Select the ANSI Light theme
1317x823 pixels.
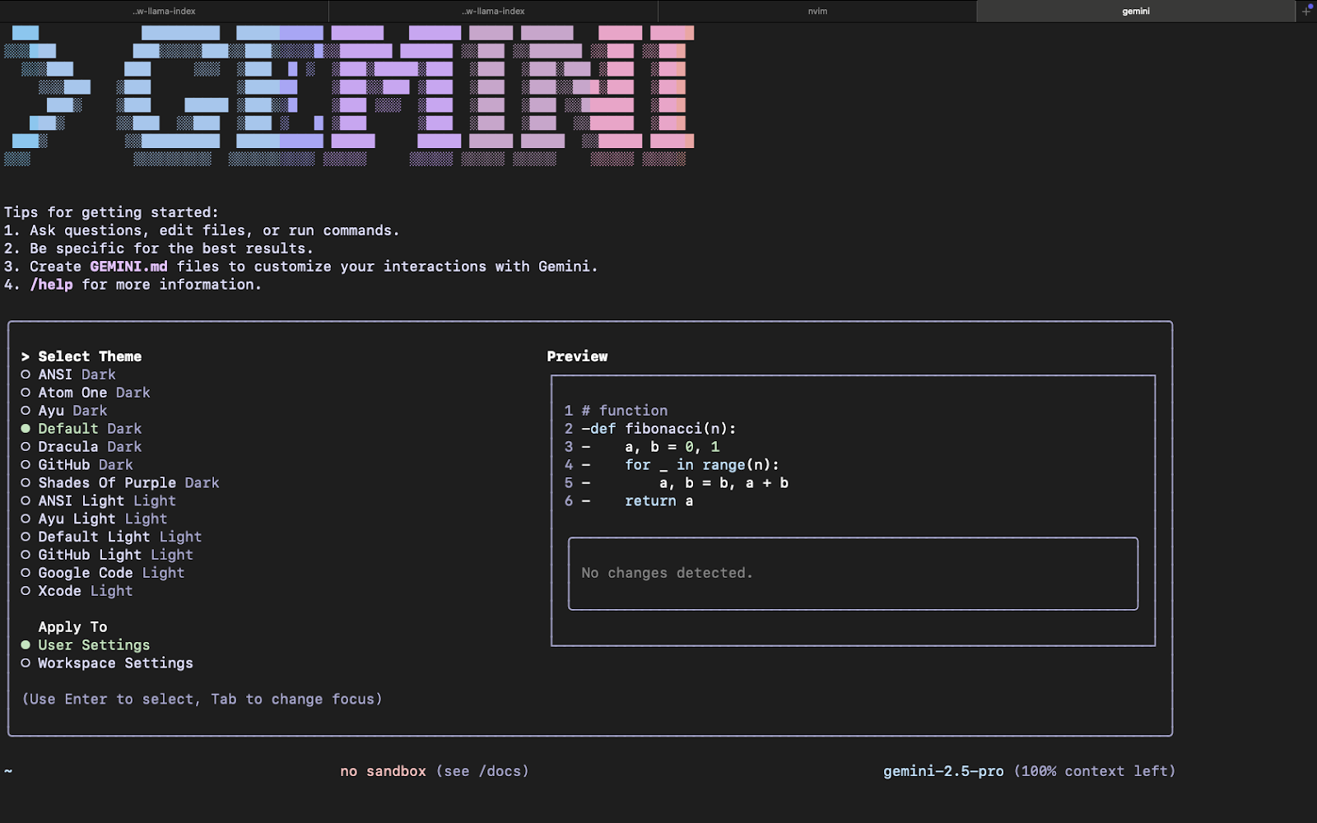pos(99,501)
